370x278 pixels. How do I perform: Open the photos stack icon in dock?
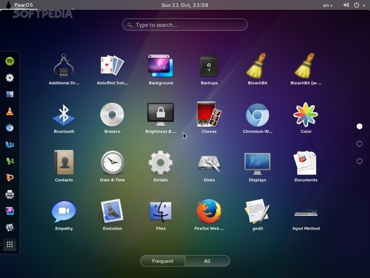[x=10, y=228]
